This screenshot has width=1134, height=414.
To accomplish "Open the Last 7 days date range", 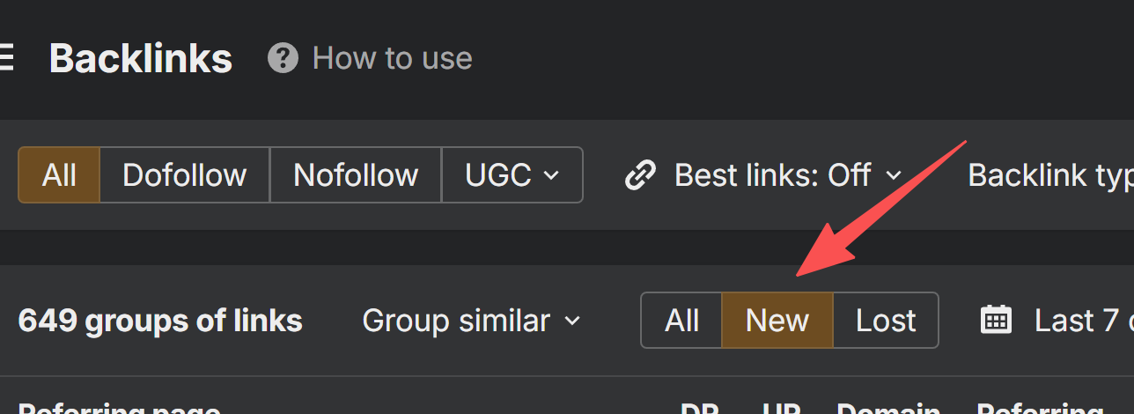I will click(x=1081, y=321).
